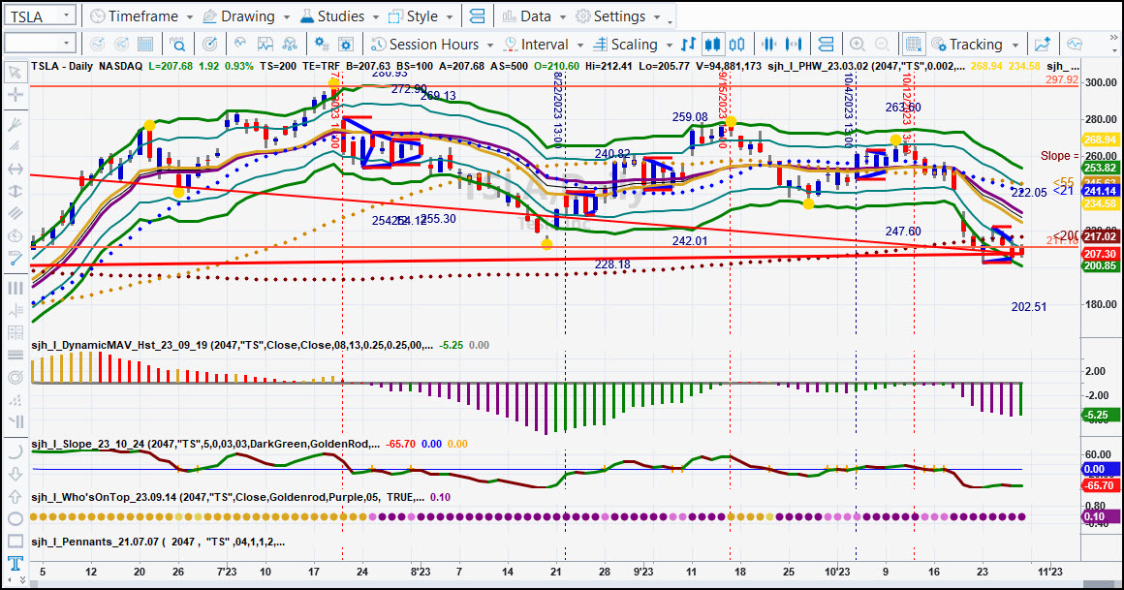
Task: Click the stacked panels icon next to Style
Action: (477, 16)
